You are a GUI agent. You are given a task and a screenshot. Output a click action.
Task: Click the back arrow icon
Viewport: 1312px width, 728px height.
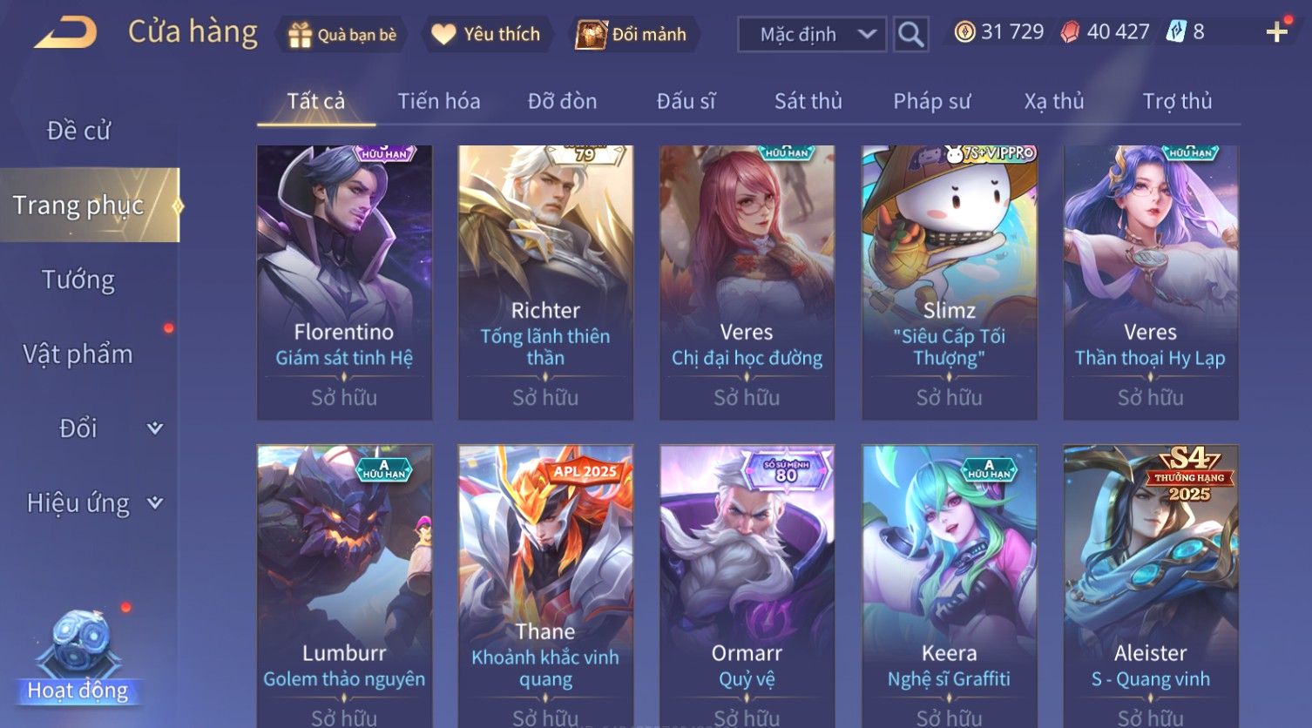coord(65,33)
